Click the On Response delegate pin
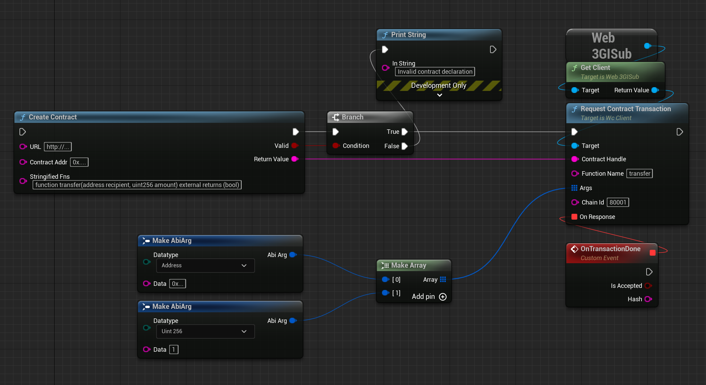The height and width of the screenshot is (385, 706). [x=575, y=217]
